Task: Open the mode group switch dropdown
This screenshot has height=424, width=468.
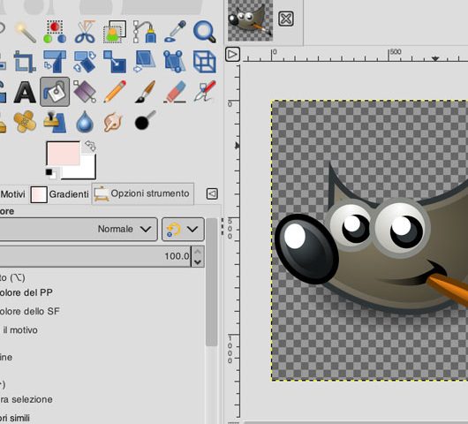Action: click(x=183, y=229)
